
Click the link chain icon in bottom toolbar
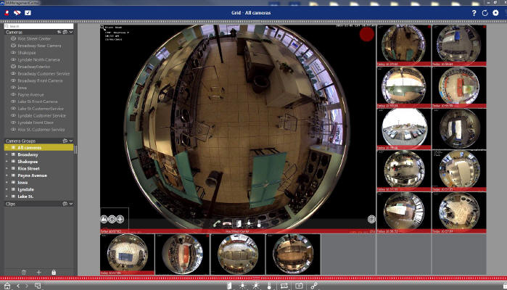314,286
